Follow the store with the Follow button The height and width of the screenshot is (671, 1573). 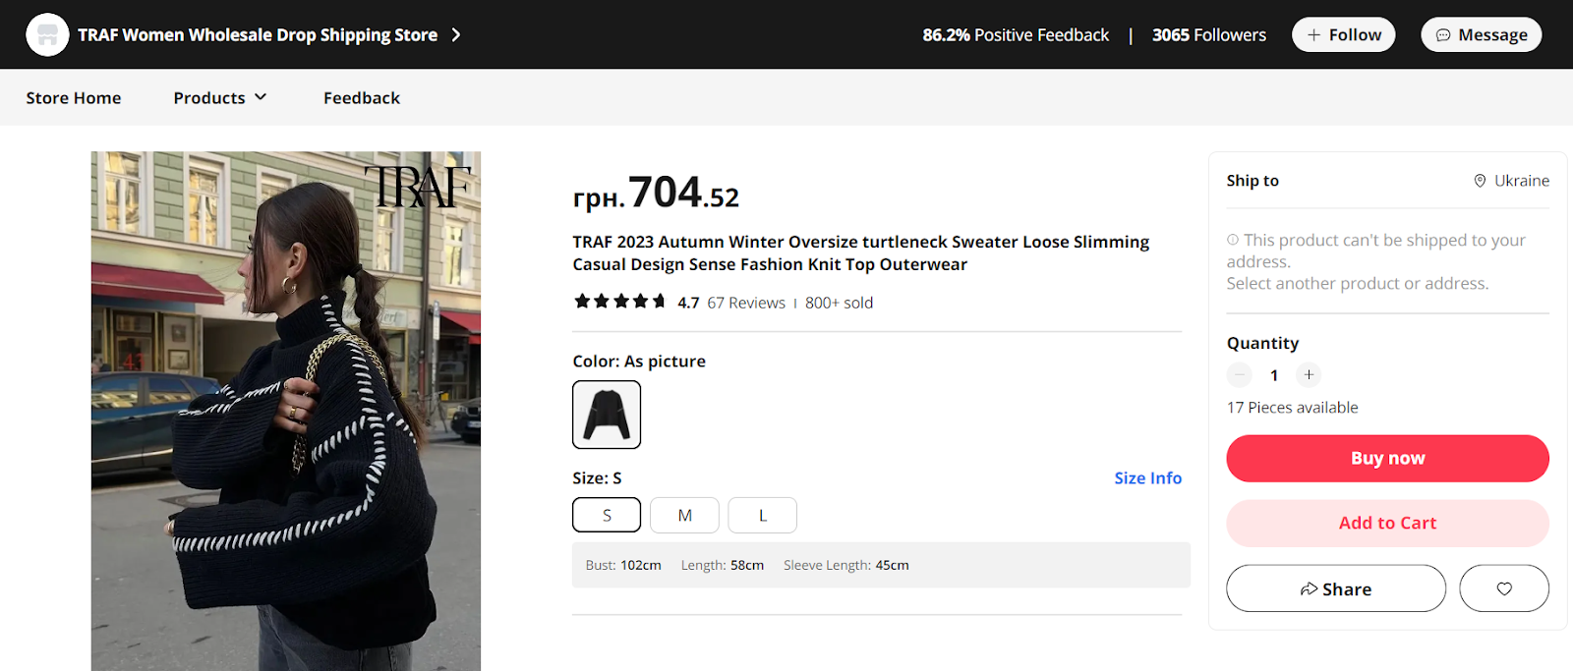click(1344, 34)
